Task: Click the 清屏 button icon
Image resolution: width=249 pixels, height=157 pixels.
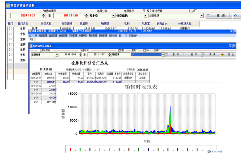Action: point(204,54)
